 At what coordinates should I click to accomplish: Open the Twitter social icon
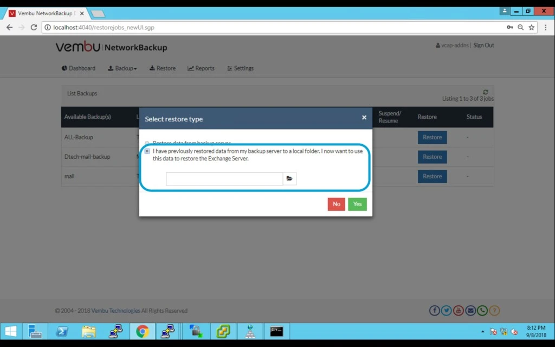(x=447, y=311)
